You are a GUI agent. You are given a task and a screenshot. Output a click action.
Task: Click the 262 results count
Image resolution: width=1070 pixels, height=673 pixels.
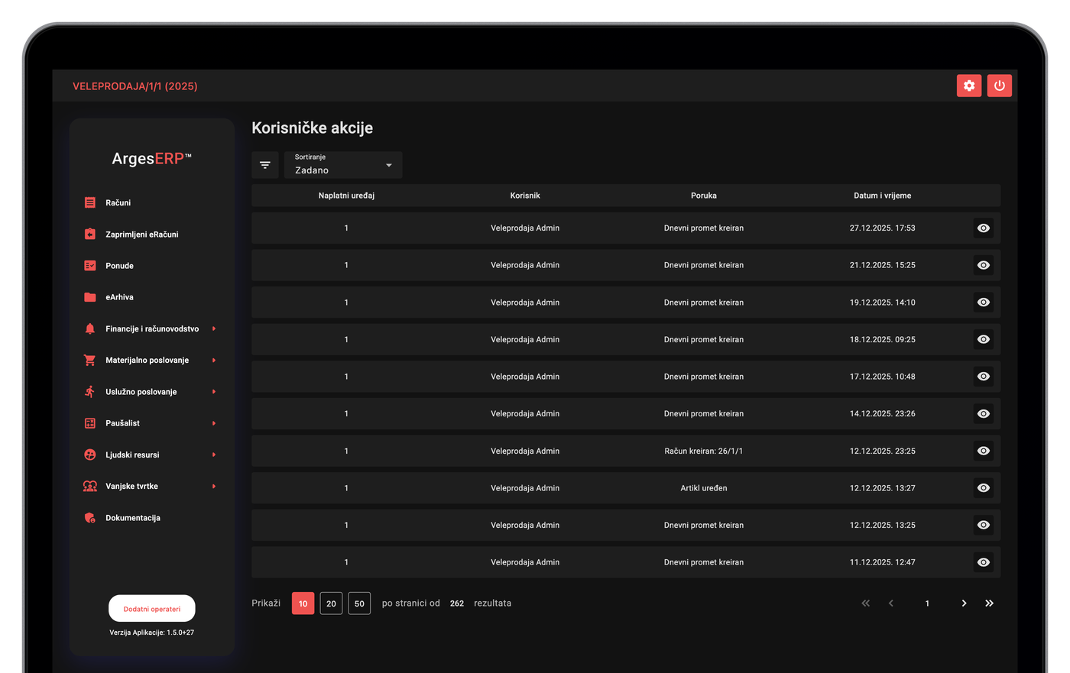(x=457, y=603)
